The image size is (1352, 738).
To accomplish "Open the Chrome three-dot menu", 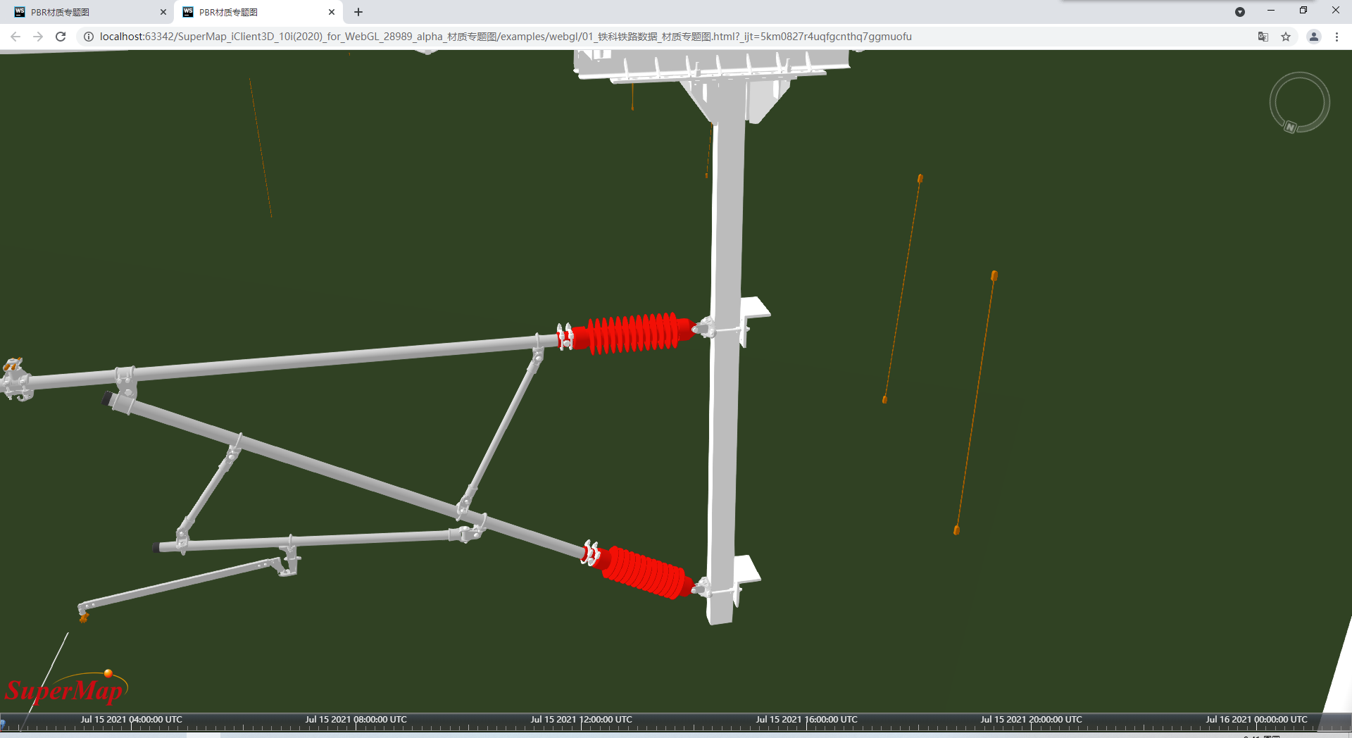I will coord(1337,37).
